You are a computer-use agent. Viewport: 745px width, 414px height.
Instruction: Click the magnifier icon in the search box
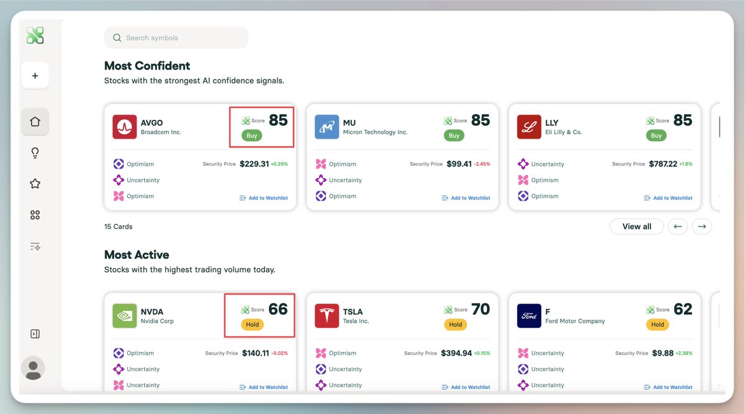point(117,38)
